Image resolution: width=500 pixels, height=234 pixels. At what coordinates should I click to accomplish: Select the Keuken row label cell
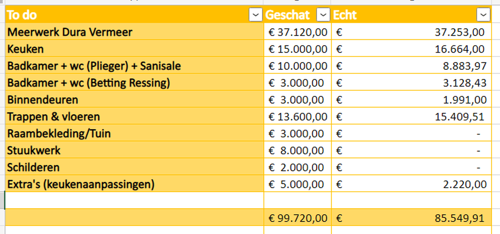click(x=135, y=49)
